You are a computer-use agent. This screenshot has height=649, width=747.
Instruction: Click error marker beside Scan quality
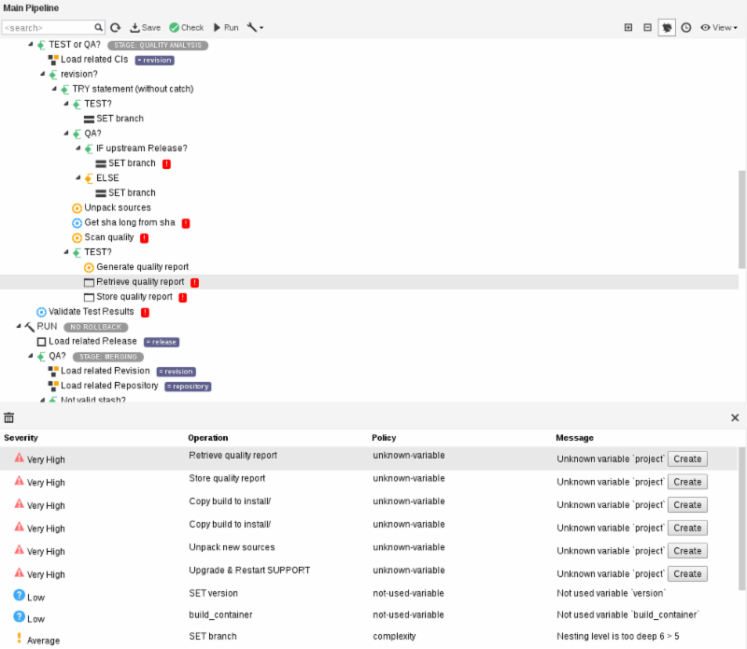point(145,238)
